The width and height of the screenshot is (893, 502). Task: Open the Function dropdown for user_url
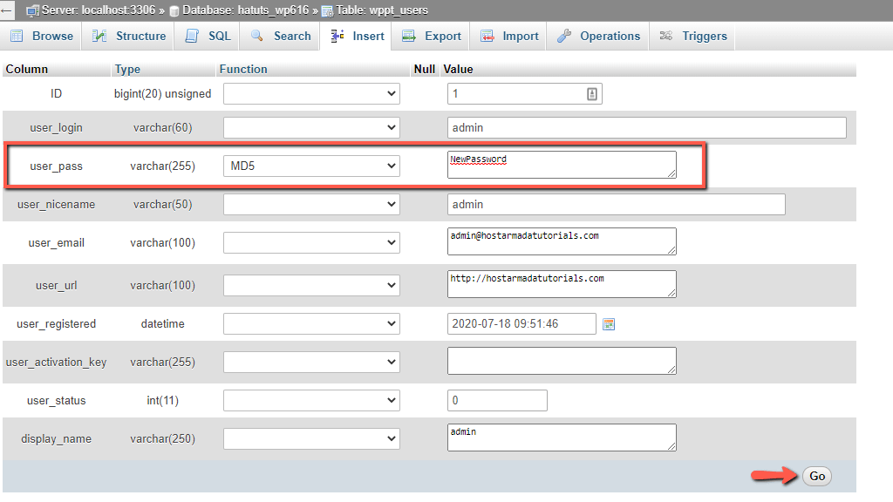pyautogui.click(x=311, y=285)
